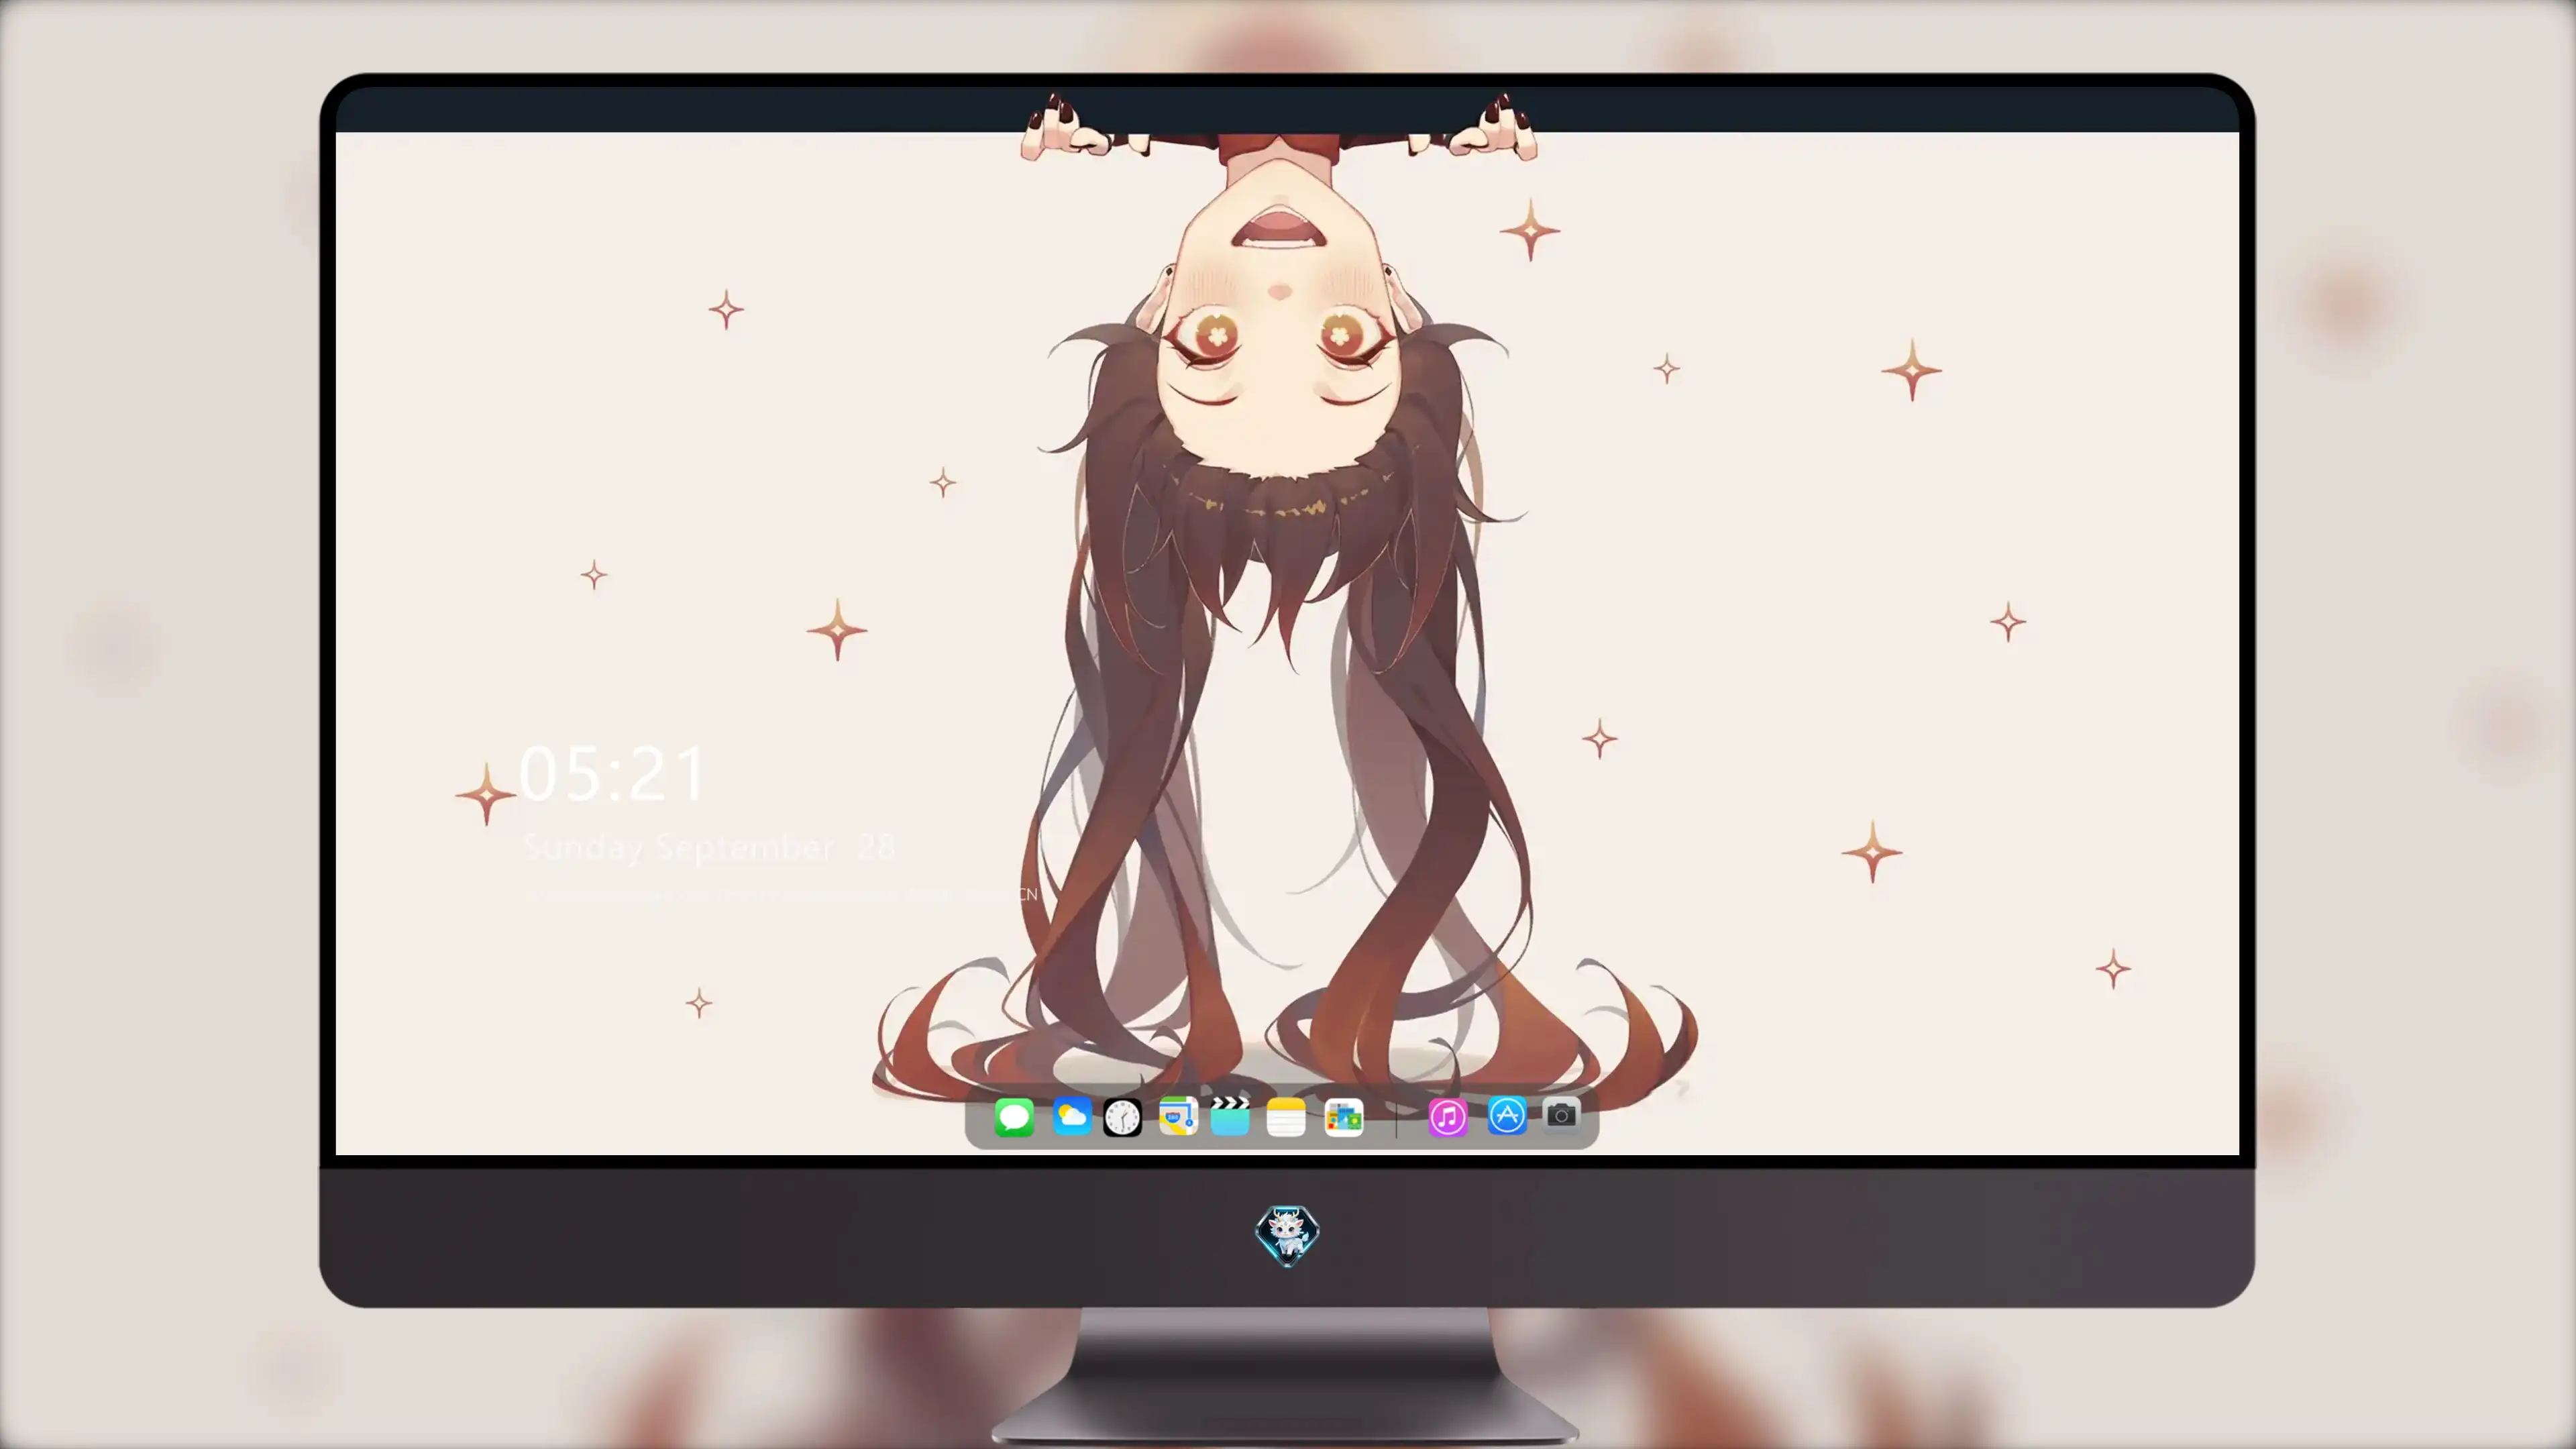This screenshot has height=1449, width=2576.
Task: Open the Maps app in the dock
Action: coord(1178,1116)
